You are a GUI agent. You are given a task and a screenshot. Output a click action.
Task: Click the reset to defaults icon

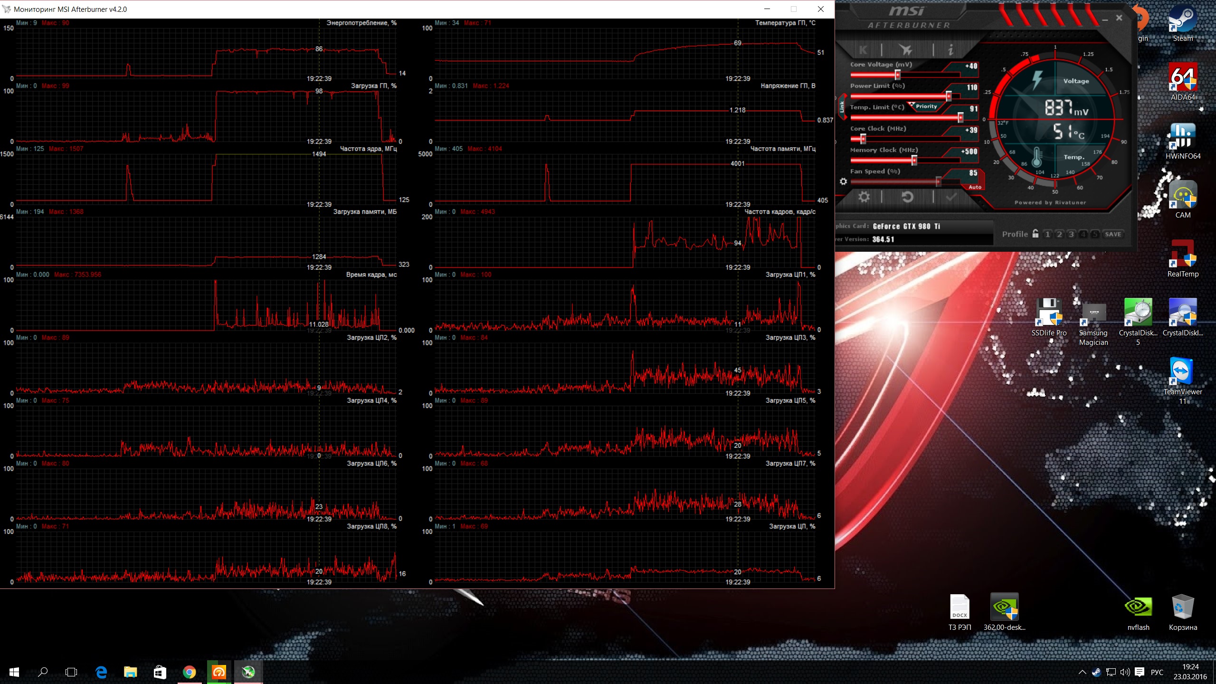907,197
